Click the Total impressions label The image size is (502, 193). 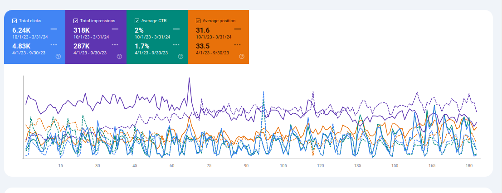97,21
